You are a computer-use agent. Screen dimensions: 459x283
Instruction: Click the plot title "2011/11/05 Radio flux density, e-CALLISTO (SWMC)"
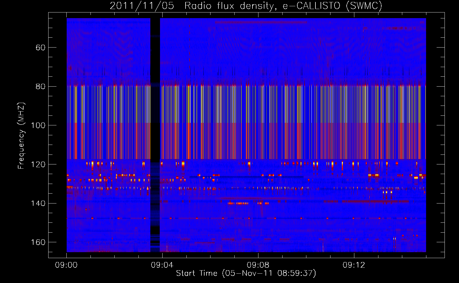tap(246, 6)
